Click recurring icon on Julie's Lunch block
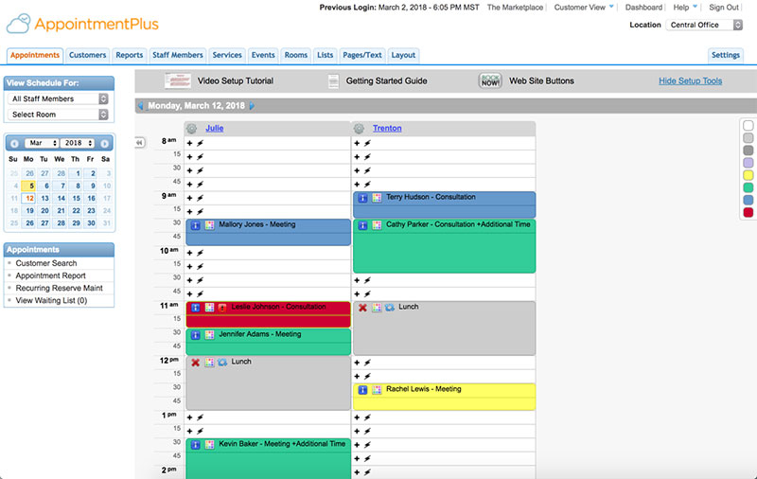 coord(222,363)
